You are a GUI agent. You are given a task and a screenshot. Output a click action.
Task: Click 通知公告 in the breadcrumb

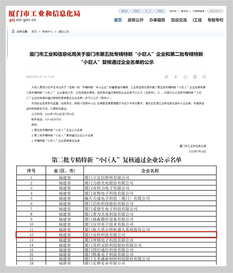click(63, 31)
